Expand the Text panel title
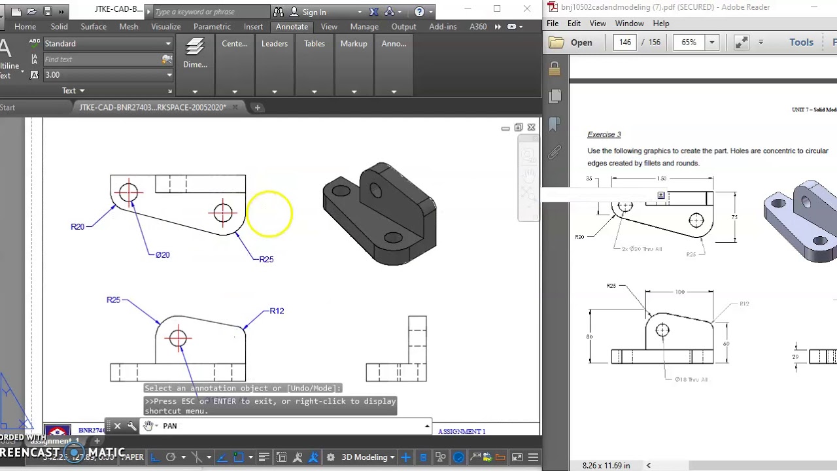The height and width of the screenshot is (471, 837). (73, 91)
